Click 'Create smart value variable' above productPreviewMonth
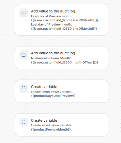 coord(51,125)
